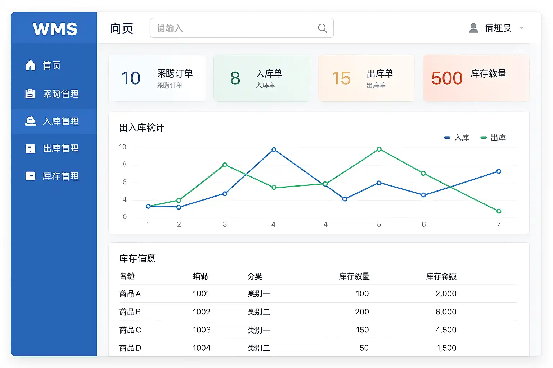The width and height of the screenshot is (553, 368).
Task: Expand the user account dropdown arrow
Action: pyautogui.click(x=521, y=28)
